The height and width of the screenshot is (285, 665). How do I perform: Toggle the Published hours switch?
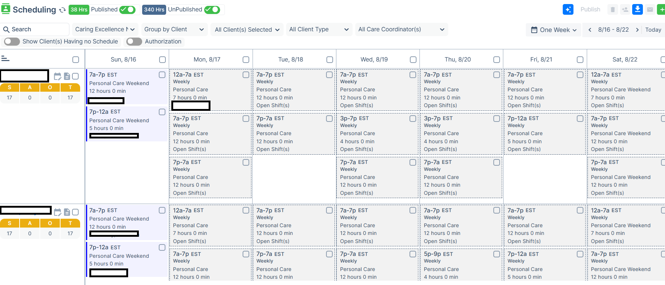tap(127, 10)
